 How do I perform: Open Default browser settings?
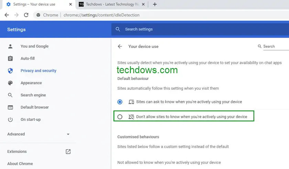[34, 107]
